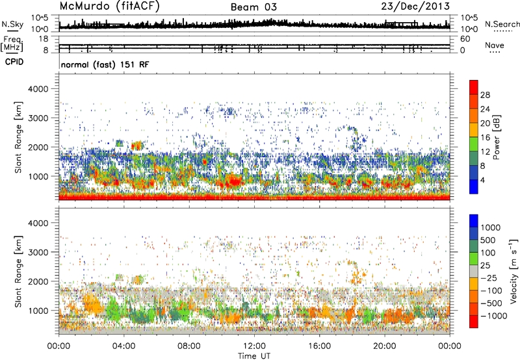The image size is (520, 360).
Task: Click the 3000 tick of velocity panel
Action: [38, 252]
